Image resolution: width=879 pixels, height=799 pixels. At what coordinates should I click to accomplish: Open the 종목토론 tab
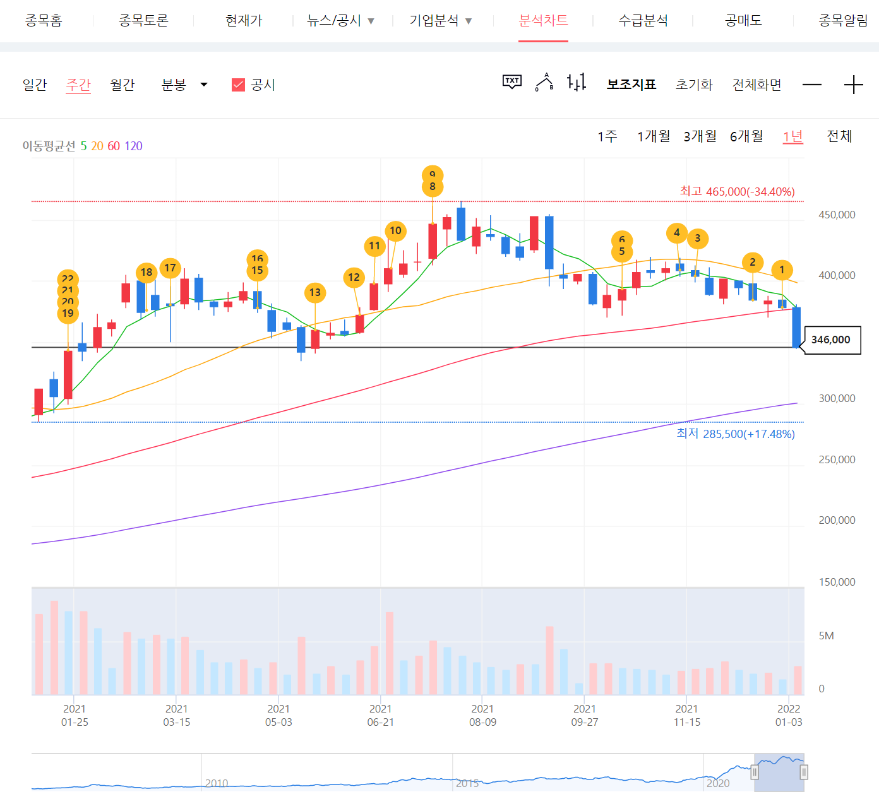pyautogui.click(x=143, y=21)
